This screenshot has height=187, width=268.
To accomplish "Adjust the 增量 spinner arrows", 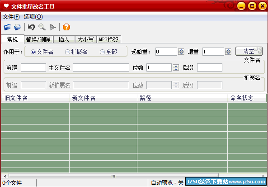I will point(228,52).
